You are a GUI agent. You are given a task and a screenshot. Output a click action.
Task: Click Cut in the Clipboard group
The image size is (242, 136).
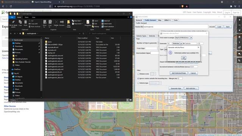(x=31, y=21)
